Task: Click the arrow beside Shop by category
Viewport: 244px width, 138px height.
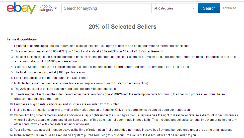Action: click(56, 8)
